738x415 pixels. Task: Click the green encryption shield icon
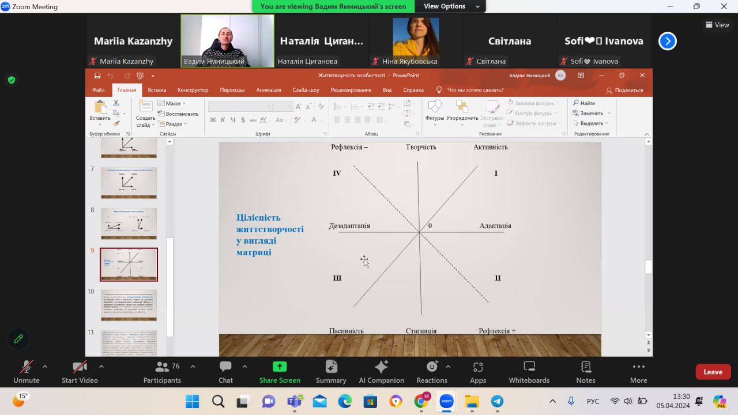12,80
